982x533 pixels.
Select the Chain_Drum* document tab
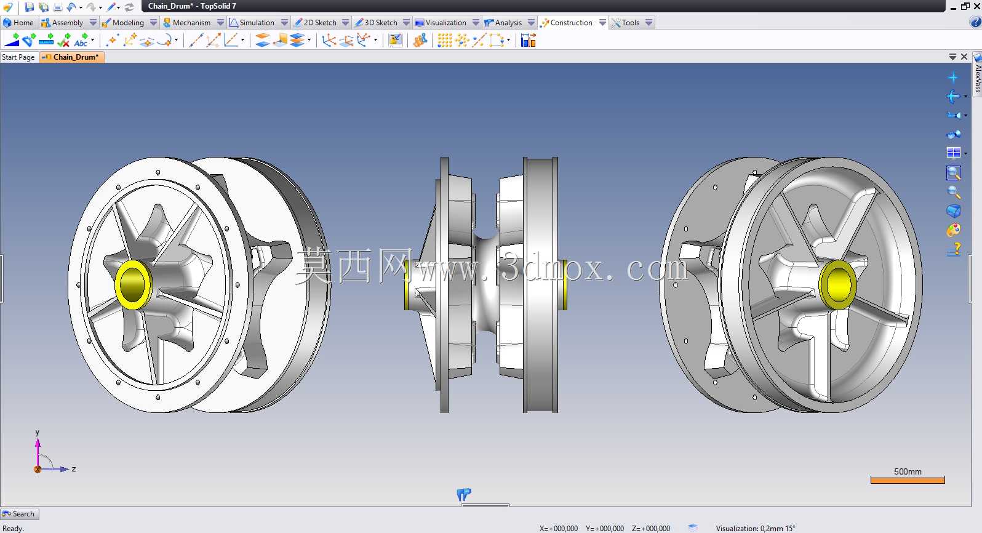click(x=72, y=57)
